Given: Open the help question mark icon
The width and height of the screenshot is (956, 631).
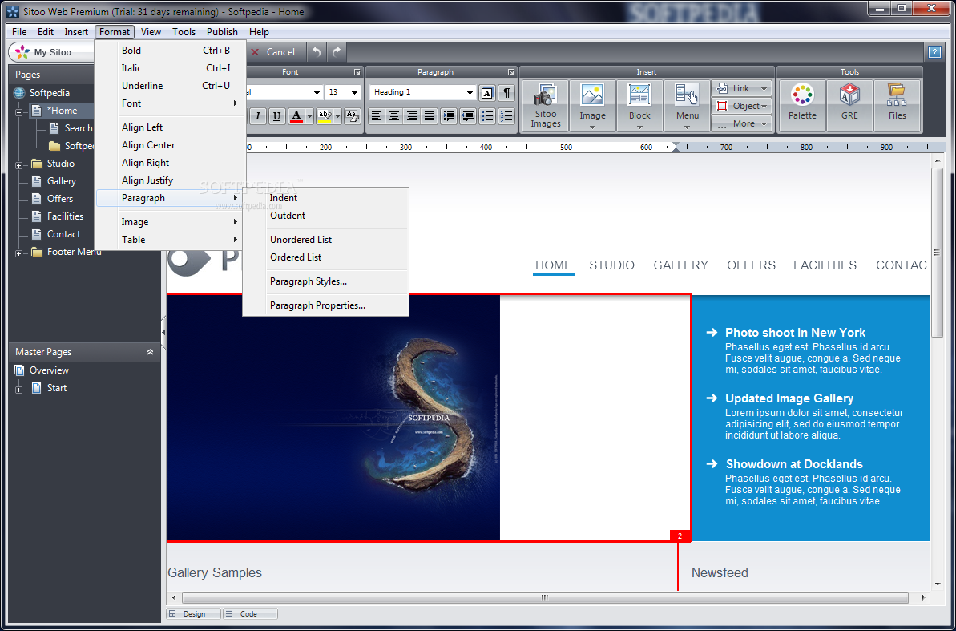Looking at the screenshot, I should pos(934,52).
